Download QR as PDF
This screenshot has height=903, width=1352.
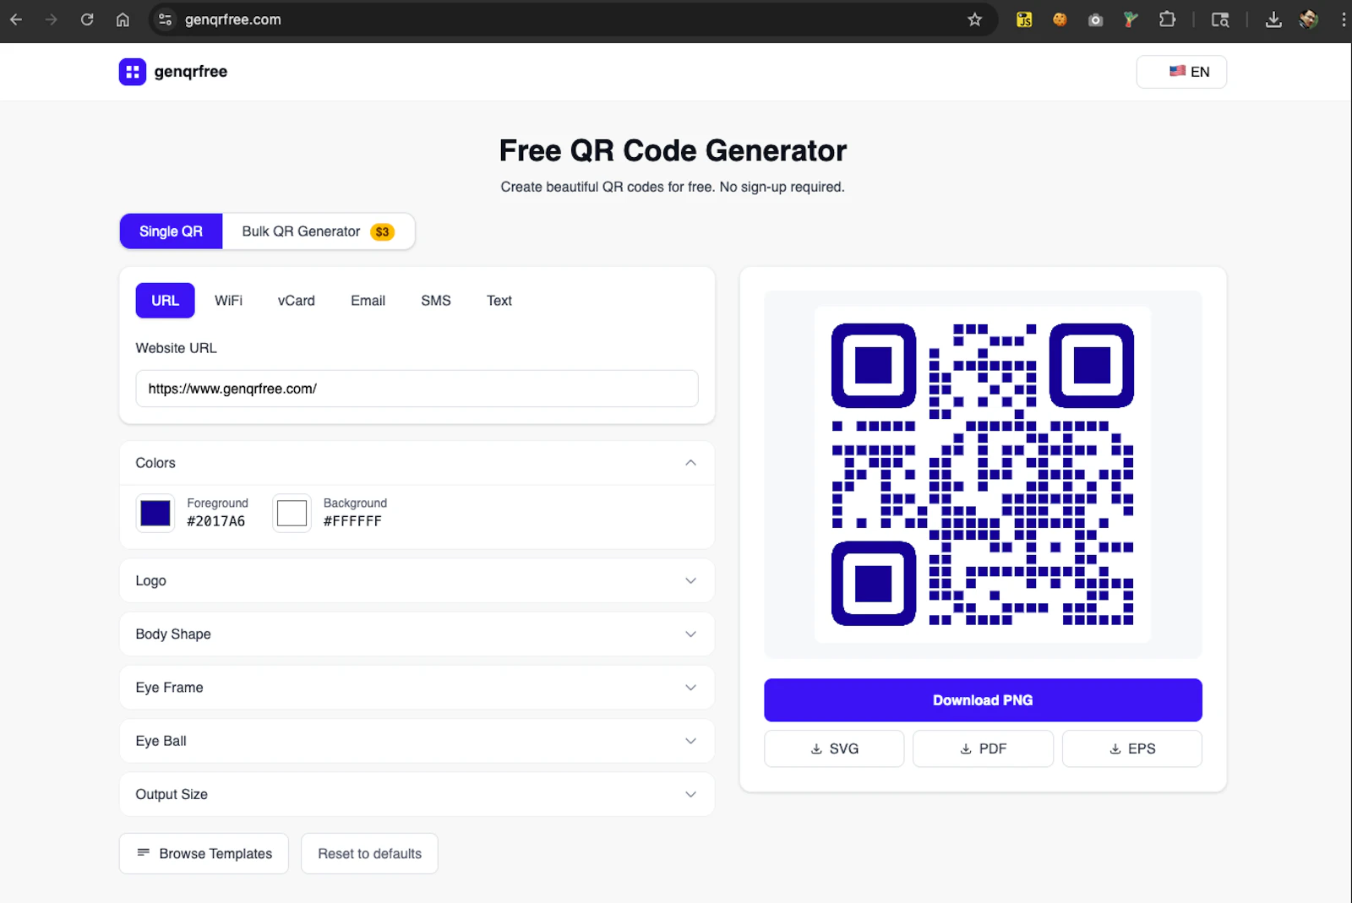point(983,748)
